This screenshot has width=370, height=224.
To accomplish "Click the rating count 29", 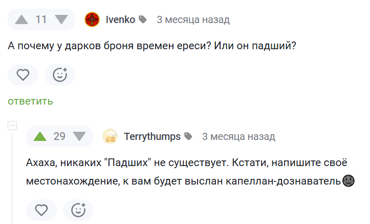I will [x=59, y=136].
